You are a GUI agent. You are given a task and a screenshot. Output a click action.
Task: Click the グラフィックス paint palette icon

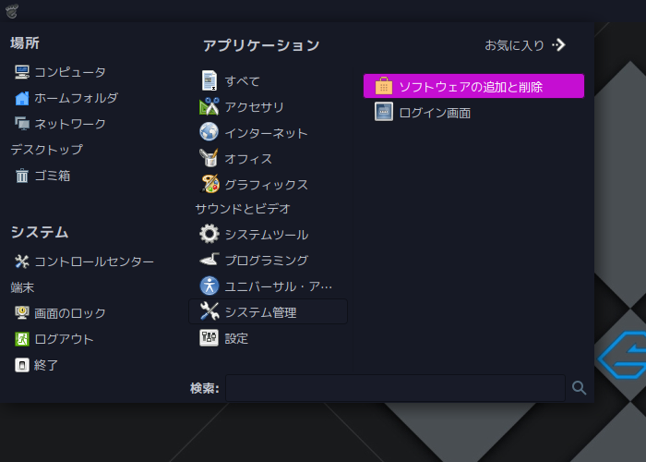point(209,184)
